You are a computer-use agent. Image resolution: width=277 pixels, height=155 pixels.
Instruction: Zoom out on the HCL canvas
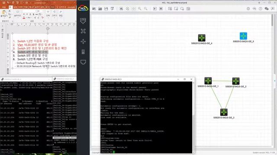point(145,9)
